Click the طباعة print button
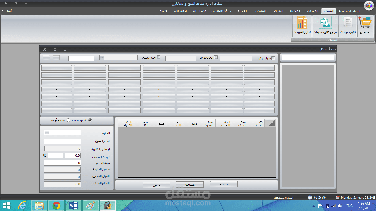The height and width of the screenshot is (211, 376). point(190,185)
